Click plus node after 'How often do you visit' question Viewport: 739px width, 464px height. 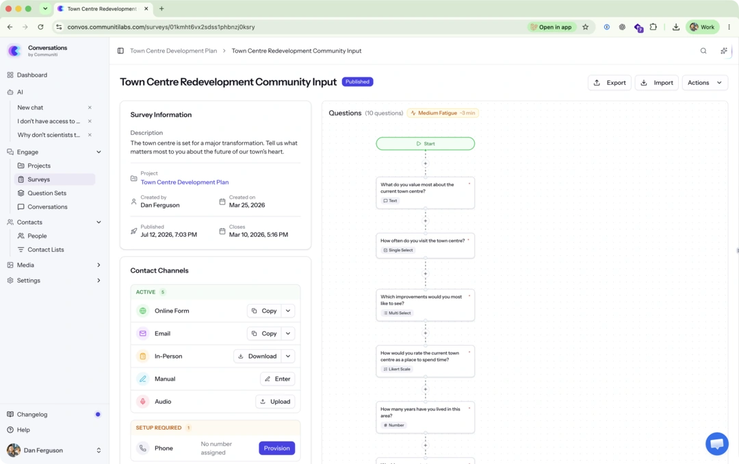pos(425,274)
